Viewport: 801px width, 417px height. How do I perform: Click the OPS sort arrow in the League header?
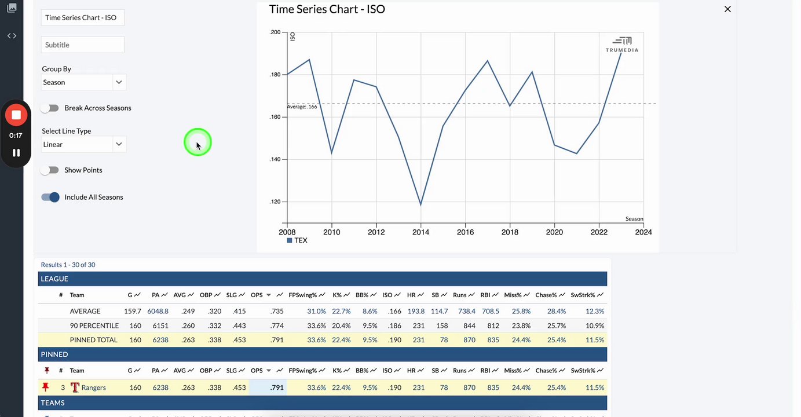269,295
